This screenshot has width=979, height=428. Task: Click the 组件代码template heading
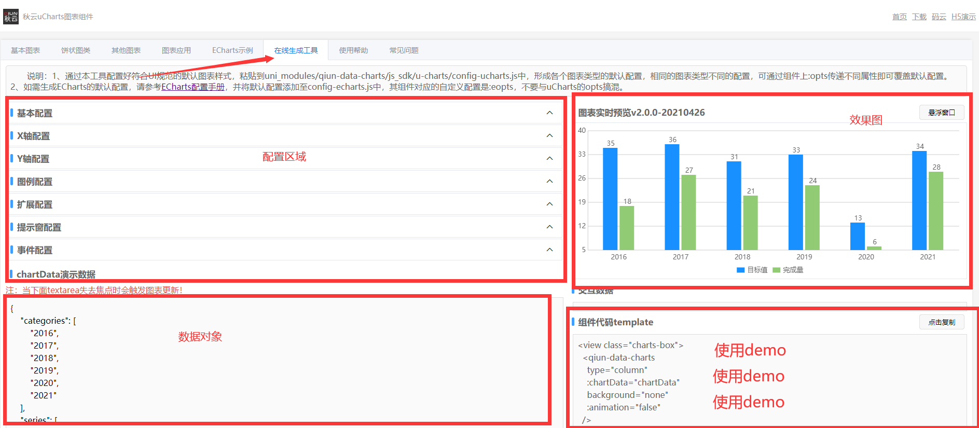click(615, 322)
